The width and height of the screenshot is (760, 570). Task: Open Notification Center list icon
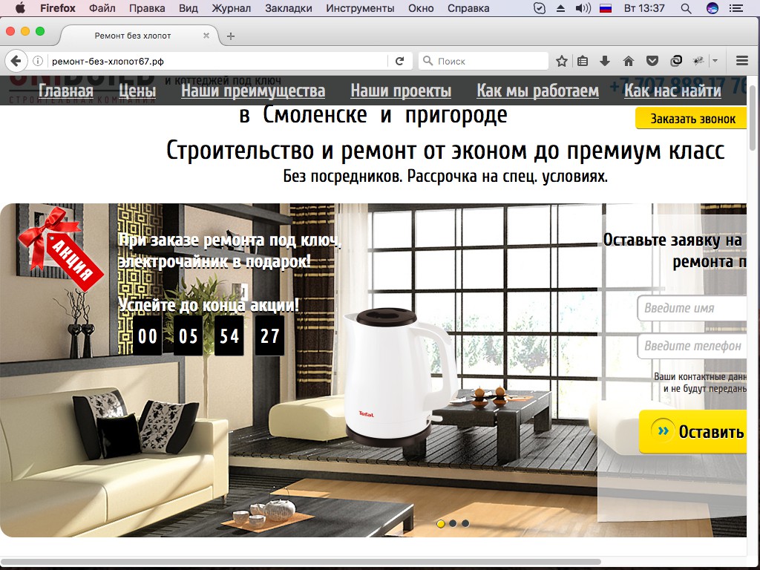736,8
